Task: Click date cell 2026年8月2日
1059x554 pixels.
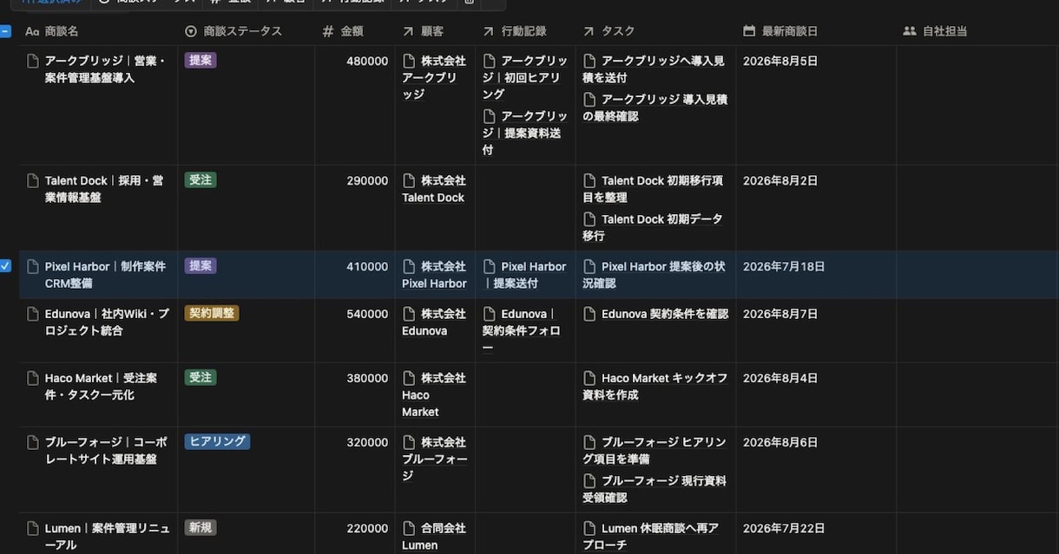Action: click(816, 208)
